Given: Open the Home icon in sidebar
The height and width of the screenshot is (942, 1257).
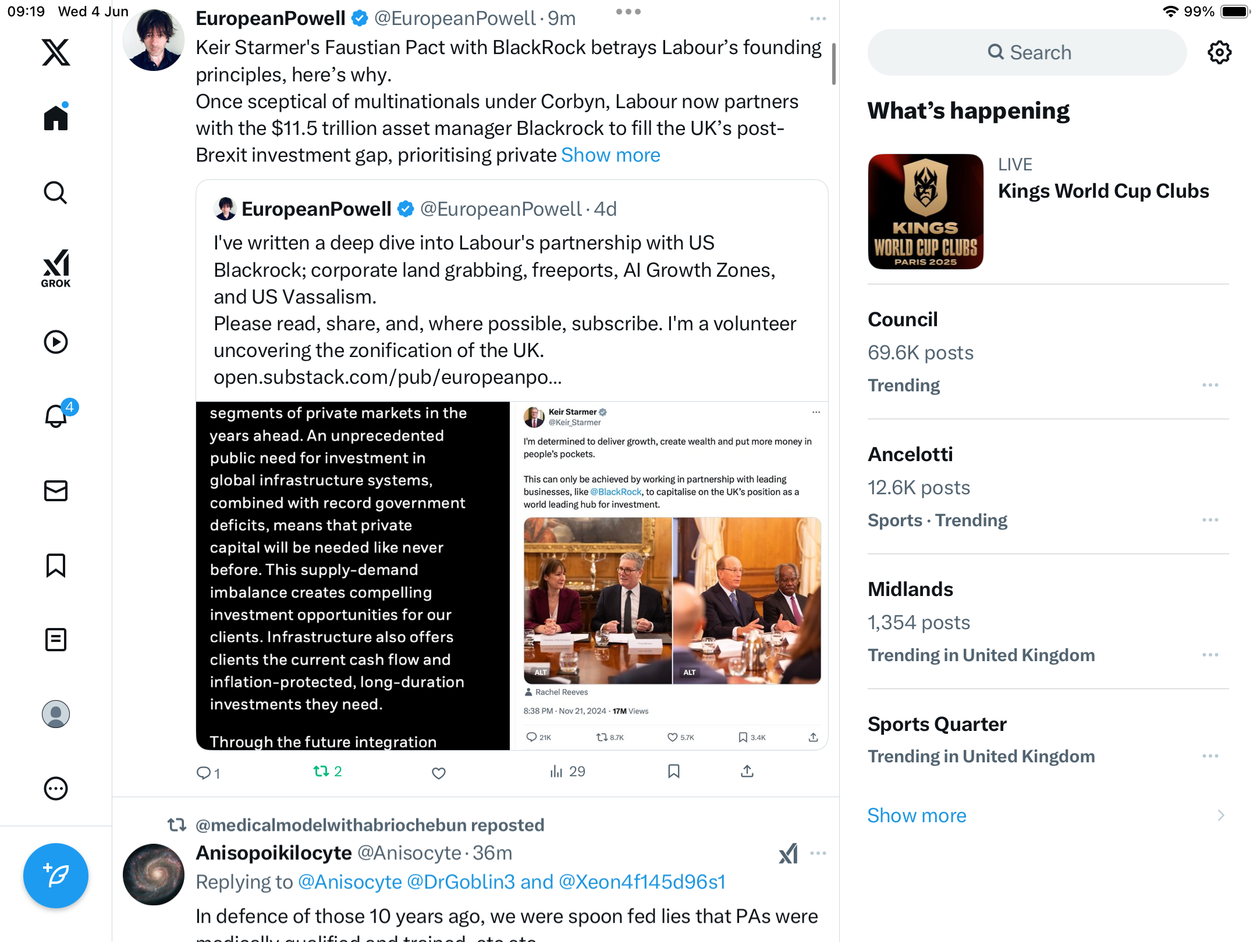Looking at the screenshot, I should click(56, 117).
